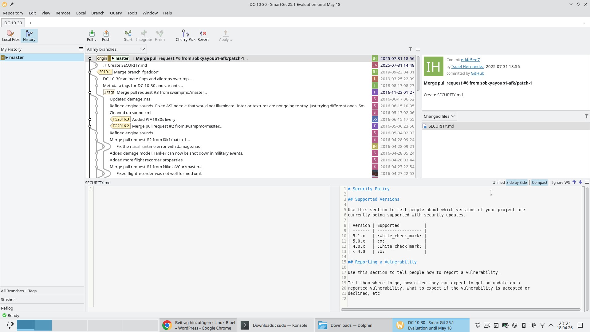The width and height of the screenshot is (590, 332).
Task: Open the Changed files dropdown
Action: coord(439,116)
